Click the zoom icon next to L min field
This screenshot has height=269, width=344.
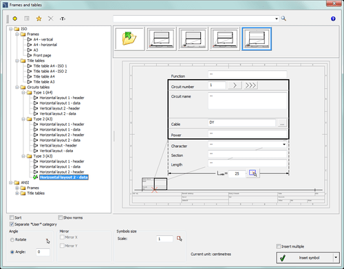(252, 173)
